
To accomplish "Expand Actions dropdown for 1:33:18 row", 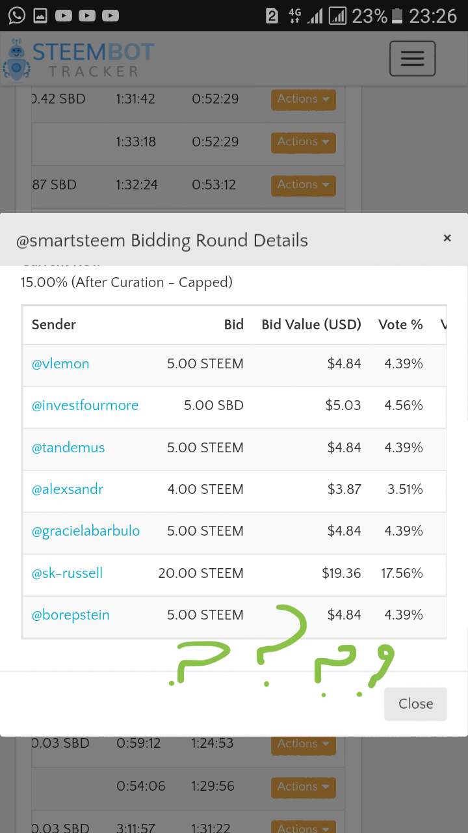I will (303, 142).
